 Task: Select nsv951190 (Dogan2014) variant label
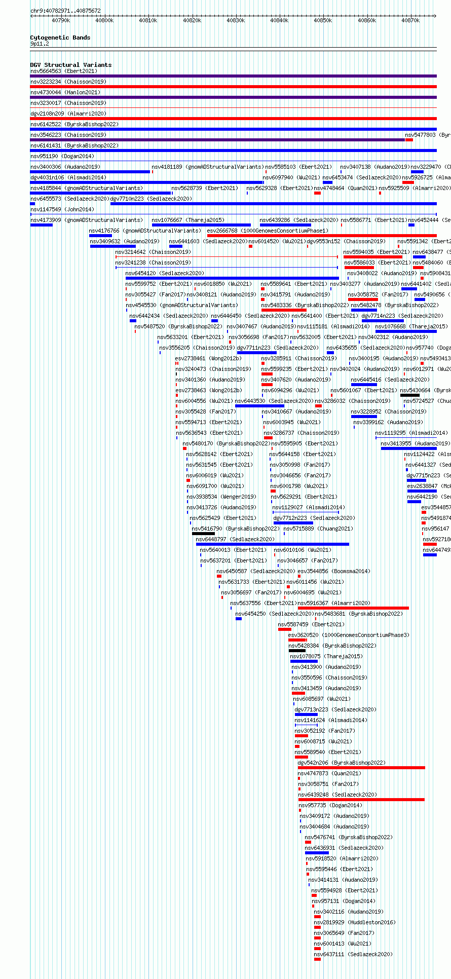[62, 157]
